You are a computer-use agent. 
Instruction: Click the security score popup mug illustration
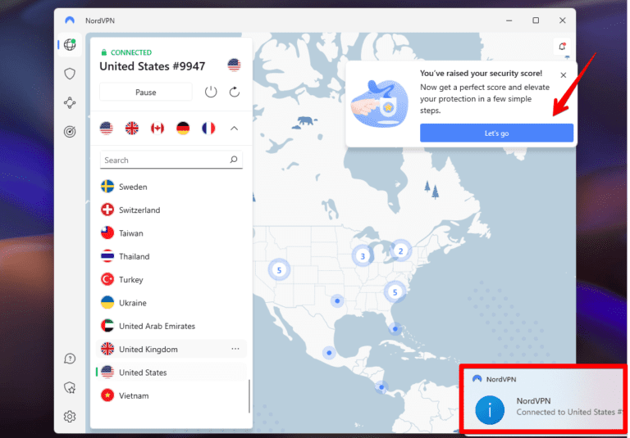click(379, 103)
